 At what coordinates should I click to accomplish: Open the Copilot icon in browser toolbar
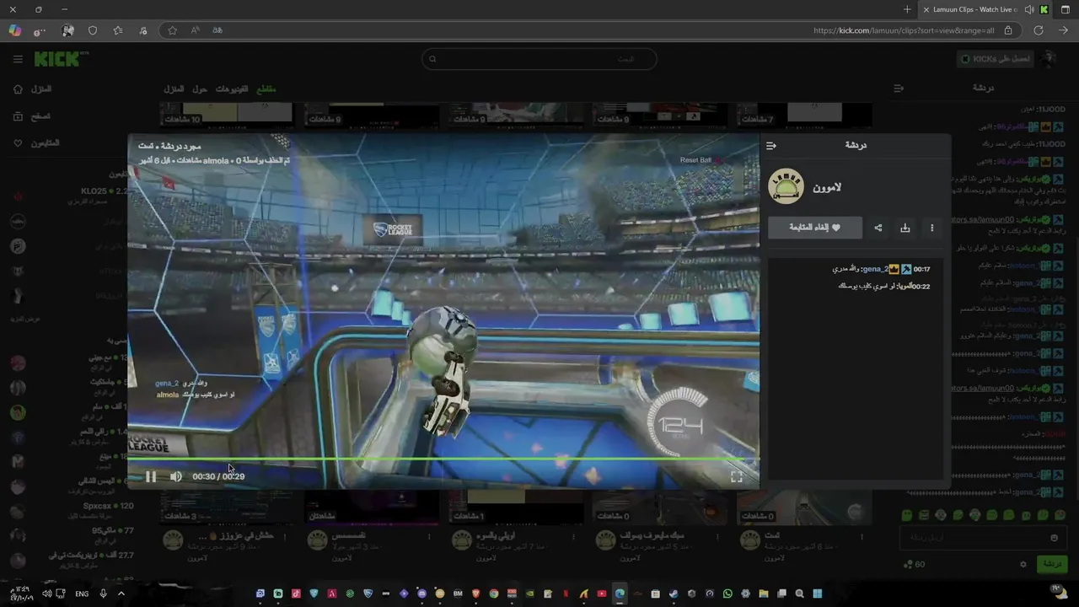[14, 30]
